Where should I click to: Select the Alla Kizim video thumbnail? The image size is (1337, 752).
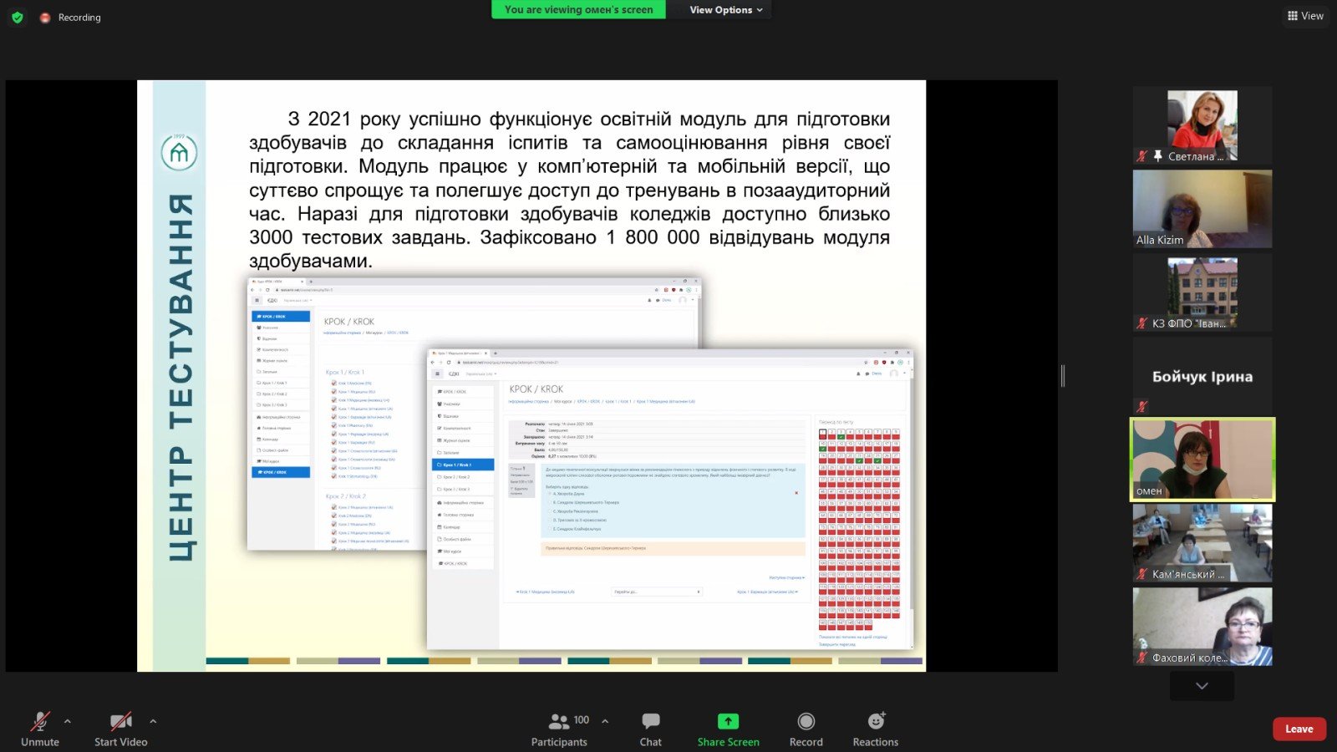coord(1202,209)
